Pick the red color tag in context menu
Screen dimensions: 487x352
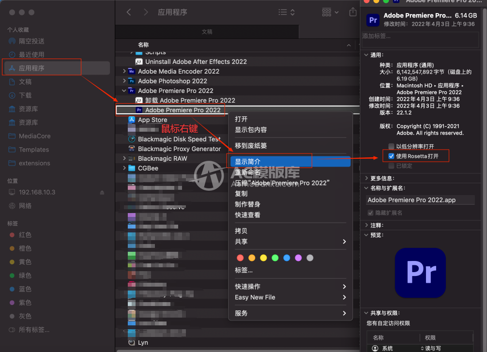[x=239, y=258]
